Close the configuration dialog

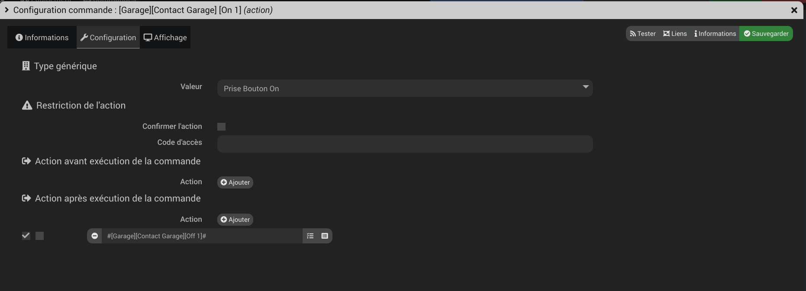tap(794, 10)
